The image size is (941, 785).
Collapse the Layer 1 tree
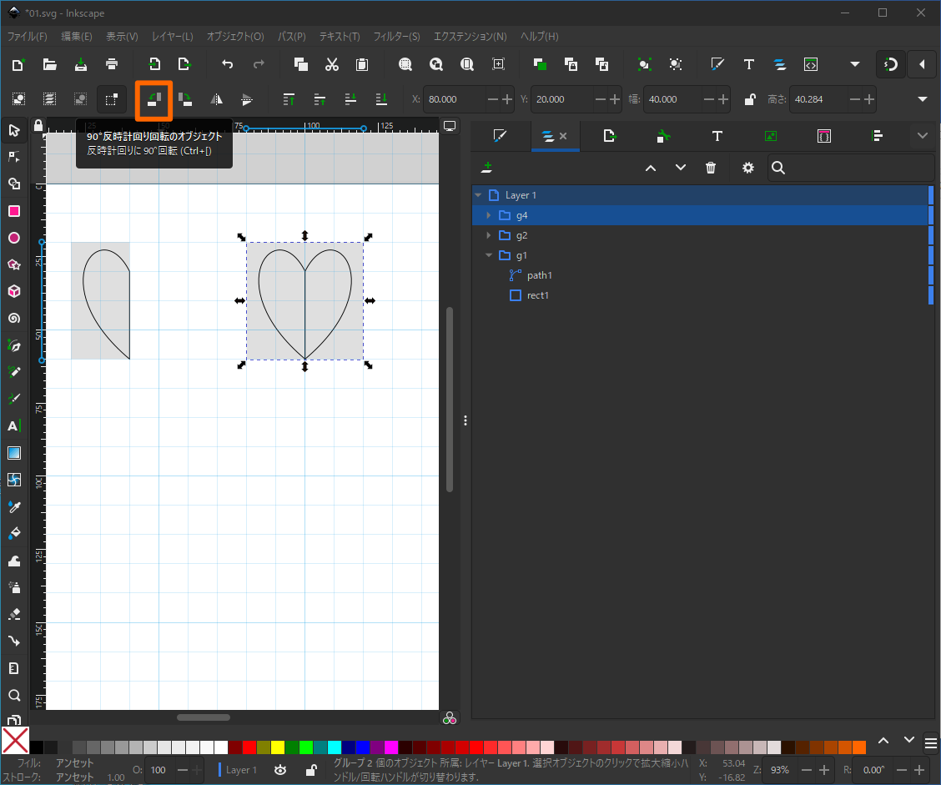[x=478, y=195]
